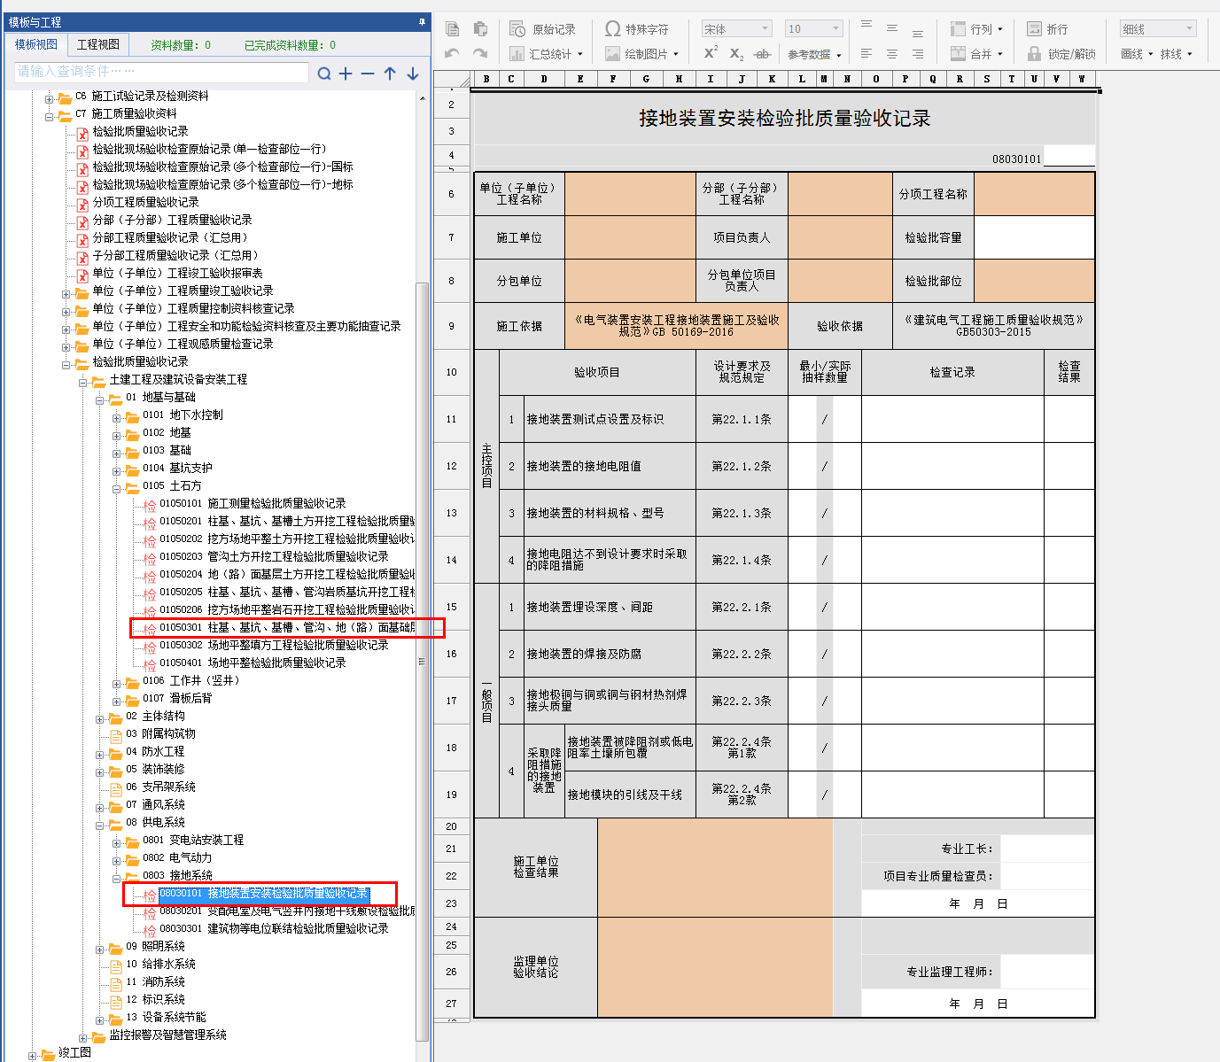This screenshot has height=1062, width=1220.
Task: Collapse the 08 供电系统 folder
Action: (100, 825)
